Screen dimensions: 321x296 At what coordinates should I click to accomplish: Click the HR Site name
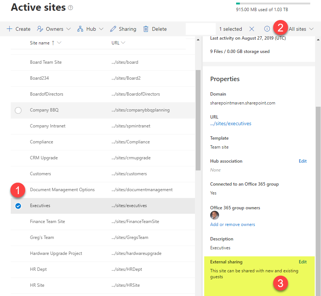pyautogui.click(x=37, y=285)
